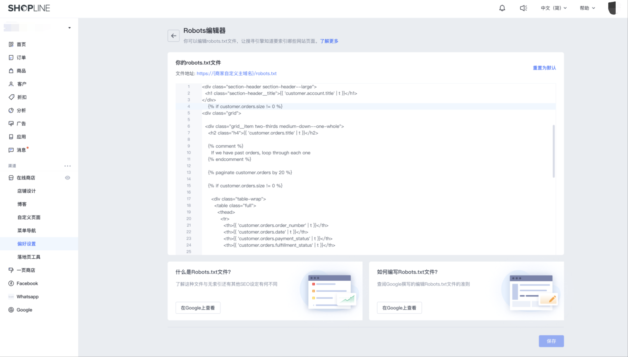Open the Orders (订单) sidebar icon
Screen dimensions: 628x357
click(11, 58)
